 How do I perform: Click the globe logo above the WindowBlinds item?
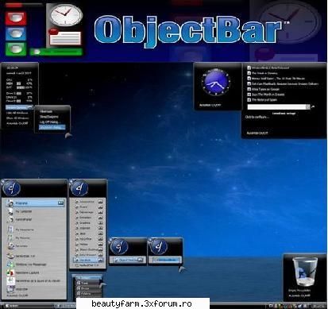tap(158, 246)
